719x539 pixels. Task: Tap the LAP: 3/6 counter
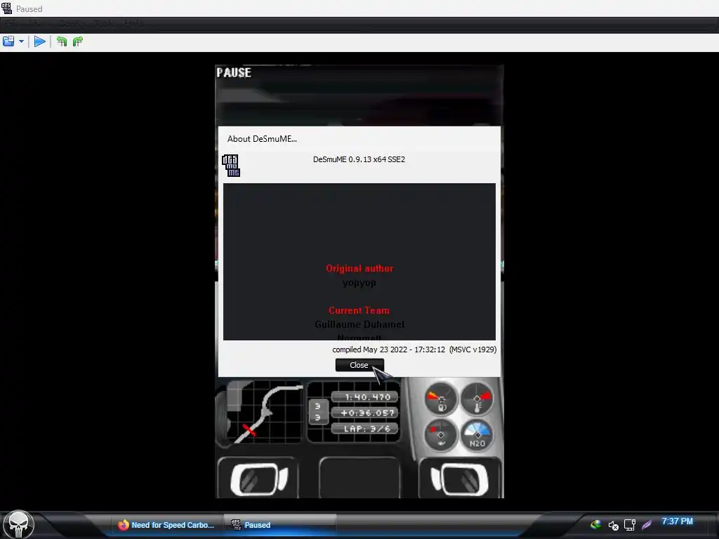tap(364, 429)
